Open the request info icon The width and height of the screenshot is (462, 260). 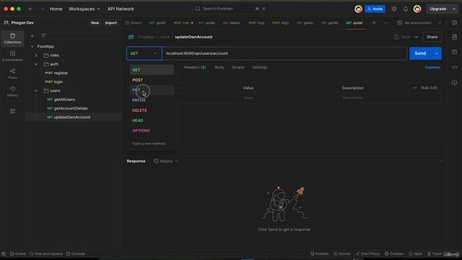pos(454,82)
